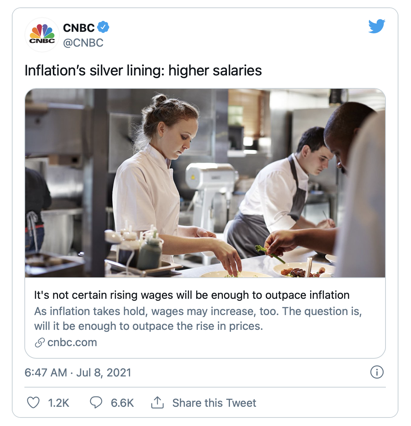Click the share upload arrow icon
The image size is (411, 426).
(157, 402)
